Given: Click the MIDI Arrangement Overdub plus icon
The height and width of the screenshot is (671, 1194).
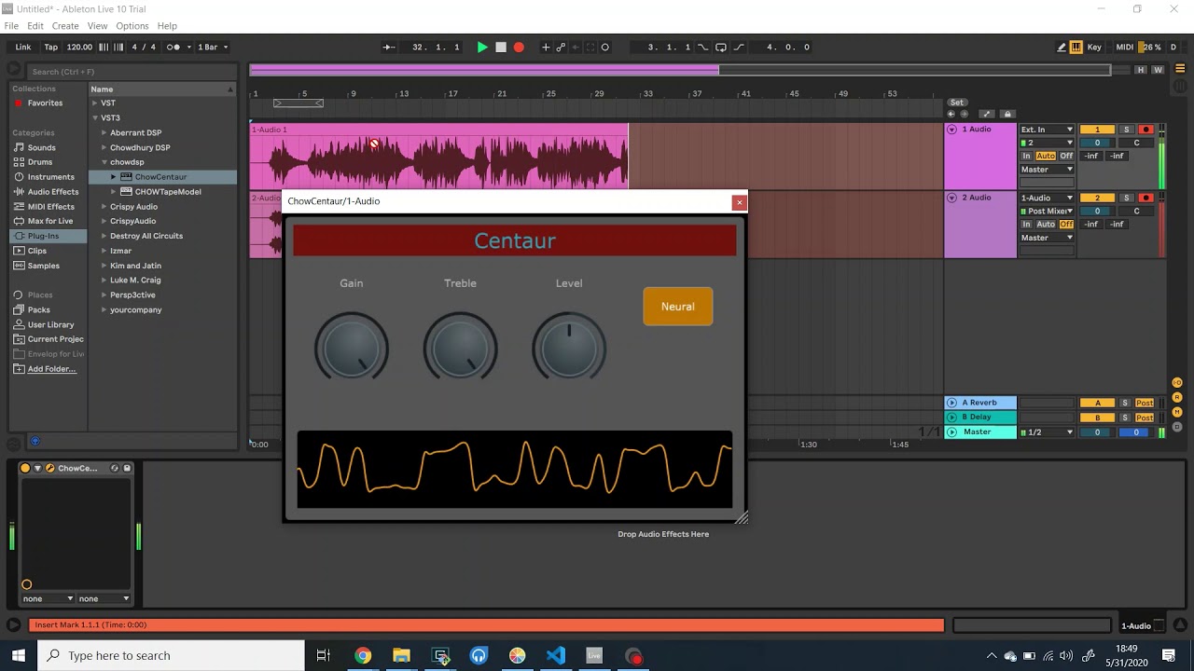Looking at the screenshot, I should (546, 47).
